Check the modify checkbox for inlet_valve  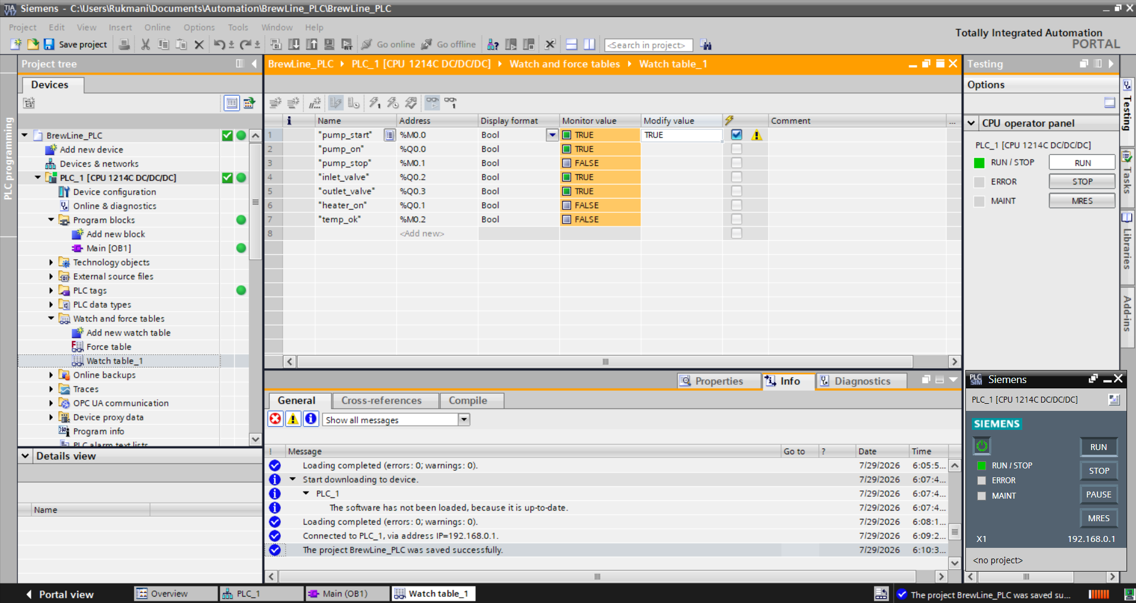(x=736, y=177)
